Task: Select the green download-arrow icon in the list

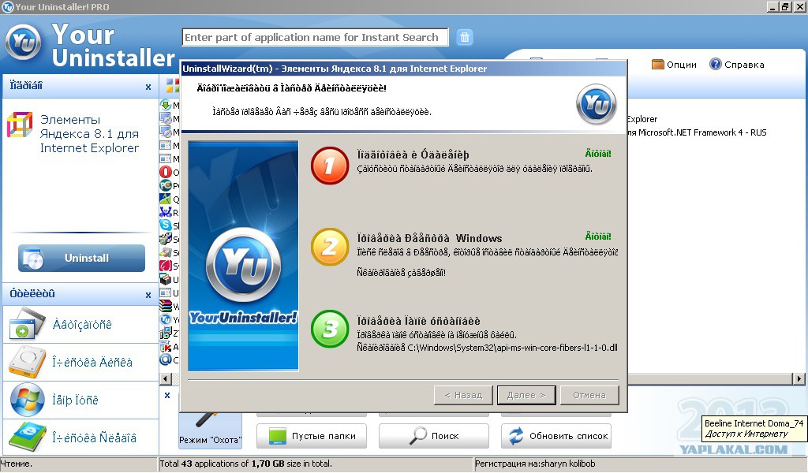Action: click(166, 105)
